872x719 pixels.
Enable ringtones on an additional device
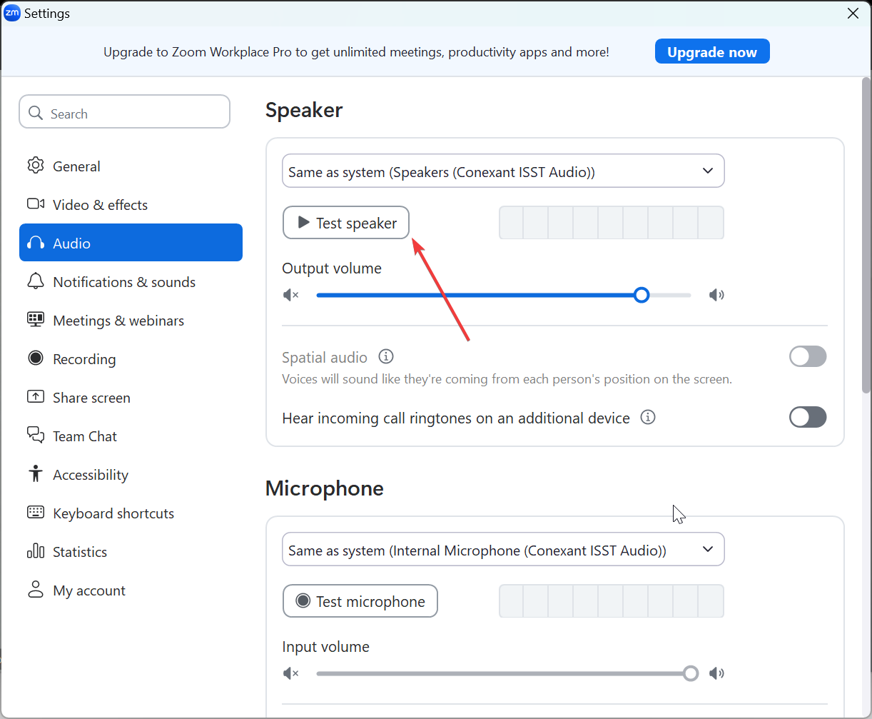click(808, 417)
